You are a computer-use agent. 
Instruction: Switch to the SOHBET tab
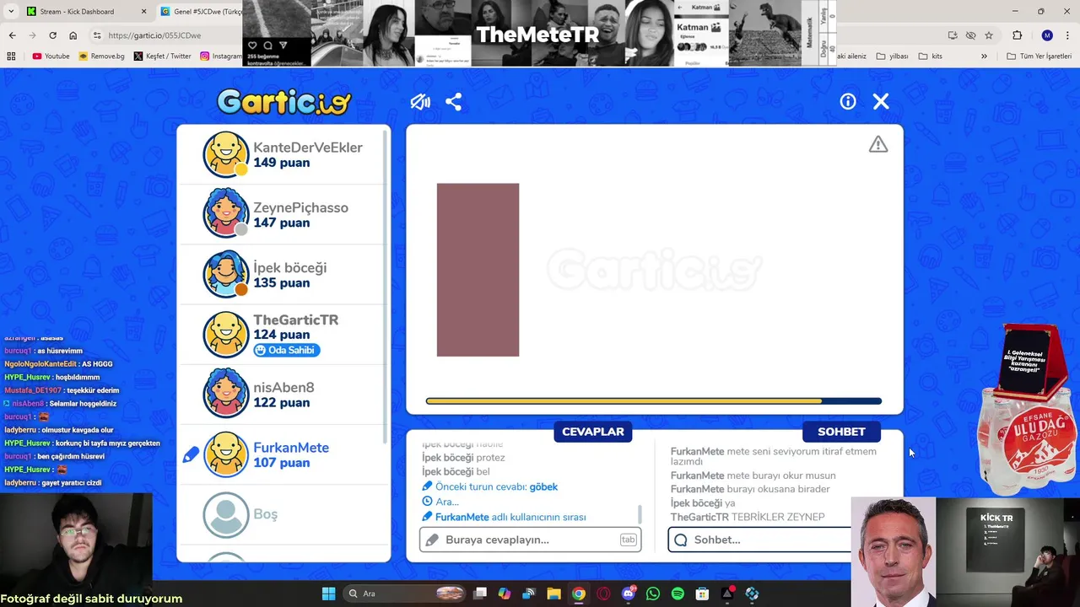841,432
